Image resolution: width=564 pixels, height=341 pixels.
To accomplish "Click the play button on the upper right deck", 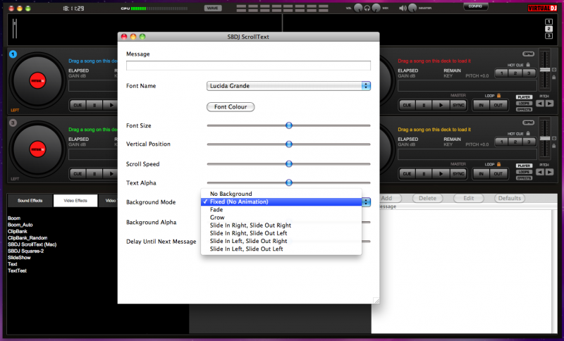I will (441, 105).
